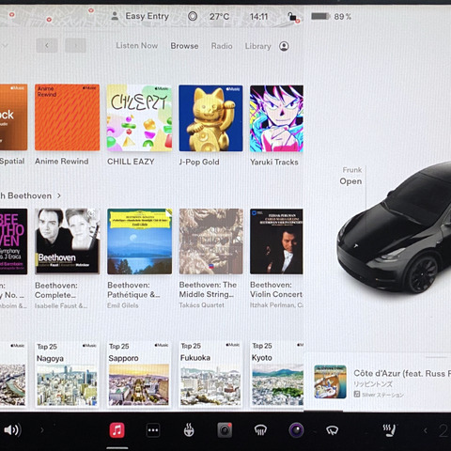Lower temperature with the left chevron
Viewport: 451px width, 451px height.
(426, 431)
